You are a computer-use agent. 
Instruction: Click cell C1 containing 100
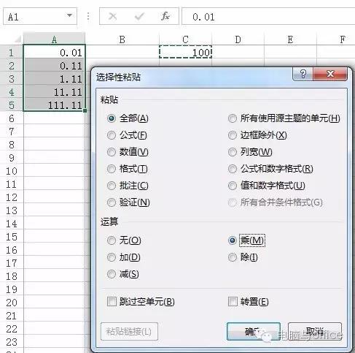185,52
